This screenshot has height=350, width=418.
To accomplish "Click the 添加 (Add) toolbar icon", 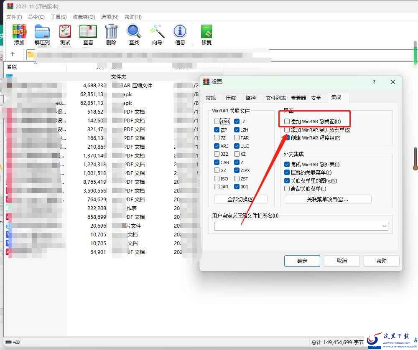I will tap(19, 35).
